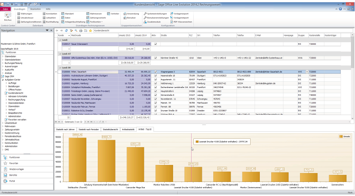Viewport: 355px width, 196px height.
Task: Open Benutzer Gruppenkennzeichen
Action: [x=130, y=18]
